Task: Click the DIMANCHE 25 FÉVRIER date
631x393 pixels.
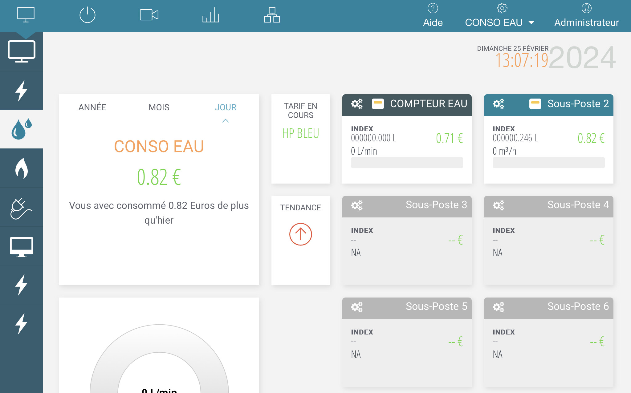Action: click(x=513, y=49)
